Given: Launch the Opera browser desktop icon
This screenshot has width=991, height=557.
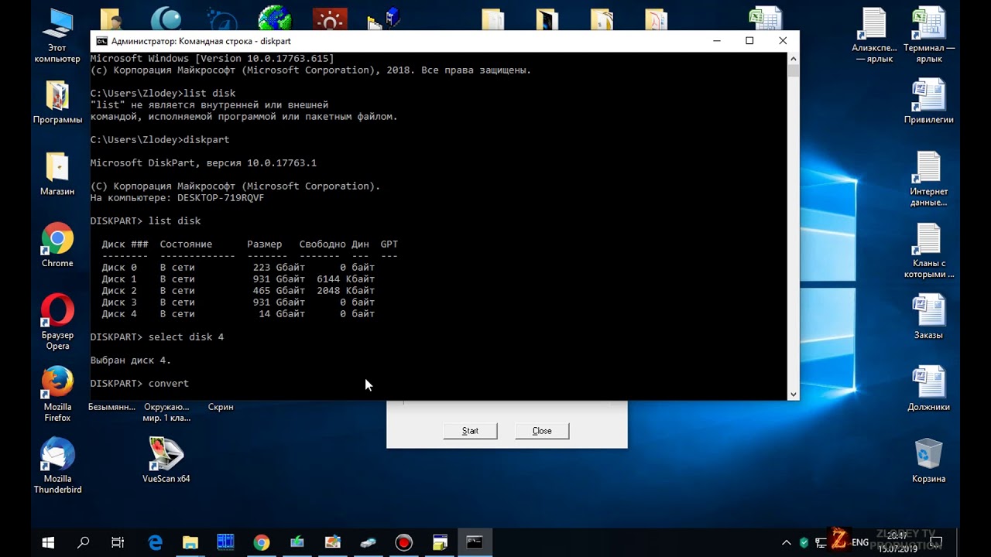Looking at the screenshot, I should (x=57, y=322).
